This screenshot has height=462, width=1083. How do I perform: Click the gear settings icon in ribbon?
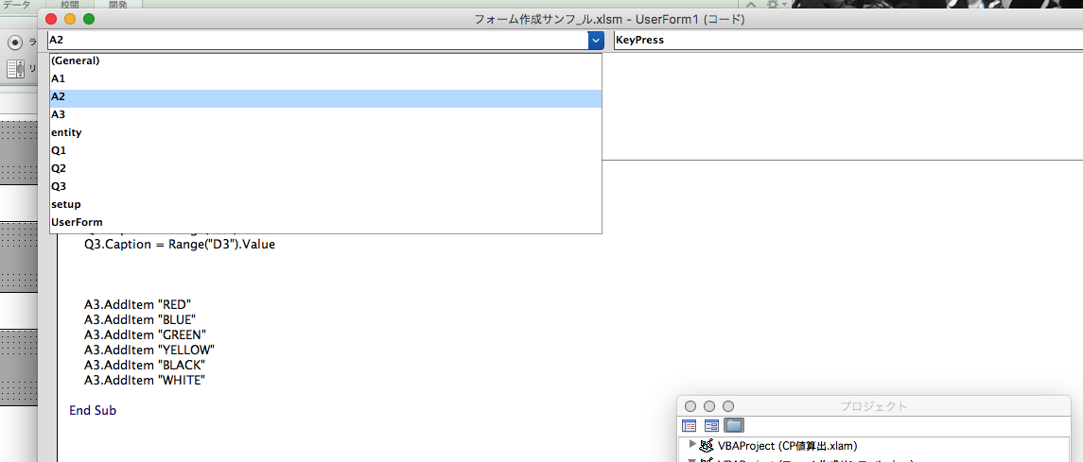(773, 5)
